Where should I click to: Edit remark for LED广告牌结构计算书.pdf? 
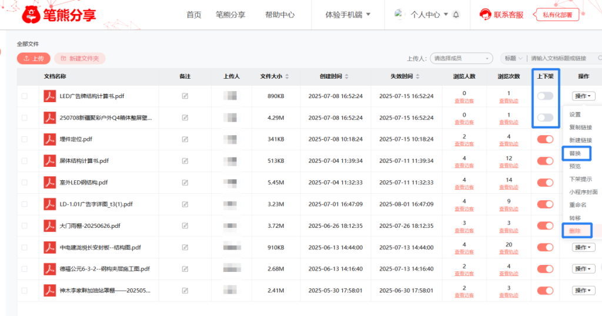pyautogui.click(x=185, y=96)
